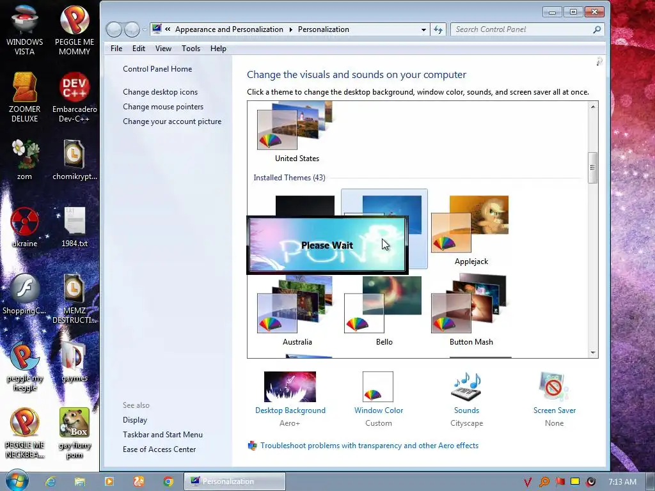The image size is (655, 491).
Task: Select the ShoppingC Flash desktop icon
Action: pos(25,294)
